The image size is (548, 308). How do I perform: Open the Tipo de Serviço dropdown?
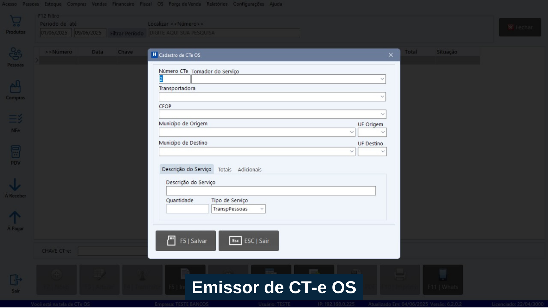(x=262, y=209)
